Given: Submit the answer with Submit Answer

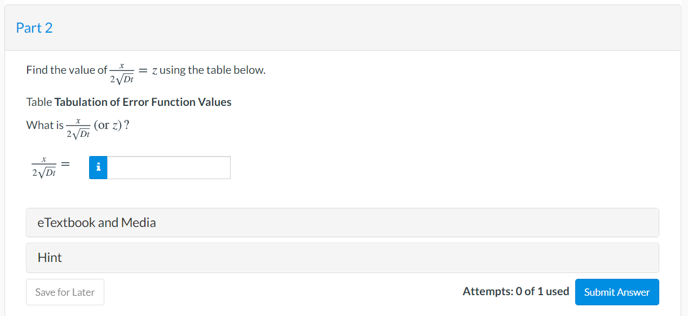Looking at the screenshot, I should (616, 292).
